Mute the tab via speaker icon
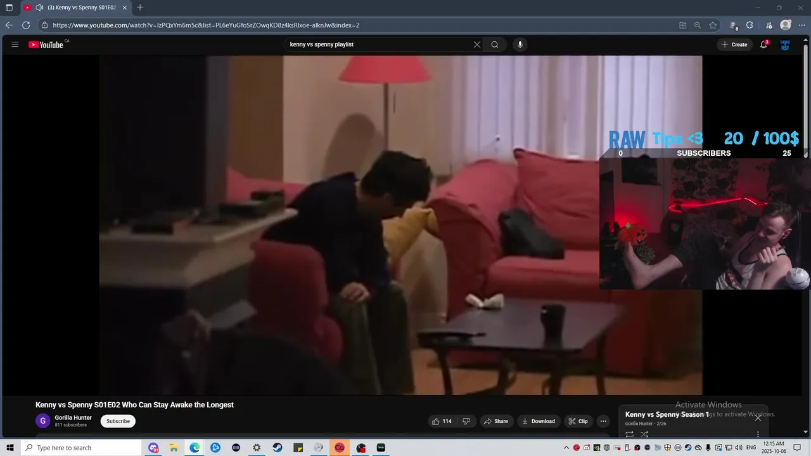This screenshot has height=456, width=811. [x=39, y=8]
